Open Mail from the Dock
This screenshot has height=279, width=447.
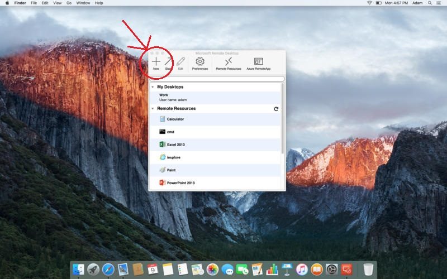[123, 269]
